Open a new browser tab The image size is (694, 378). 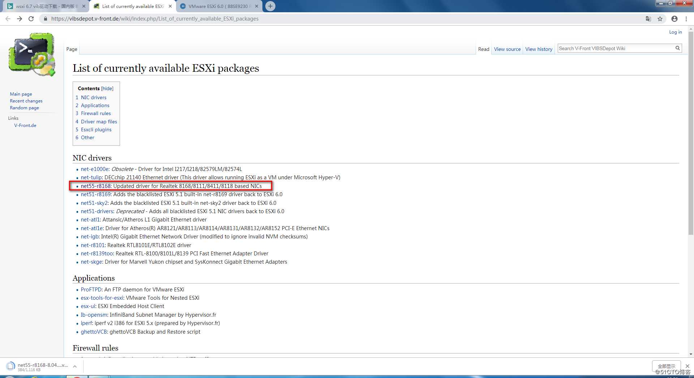tap(270, 6)
